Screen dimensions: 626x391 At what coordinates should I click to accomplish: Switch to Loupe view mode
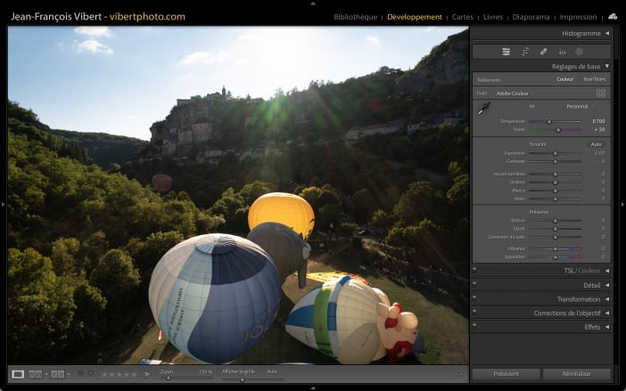coord(18,374)
